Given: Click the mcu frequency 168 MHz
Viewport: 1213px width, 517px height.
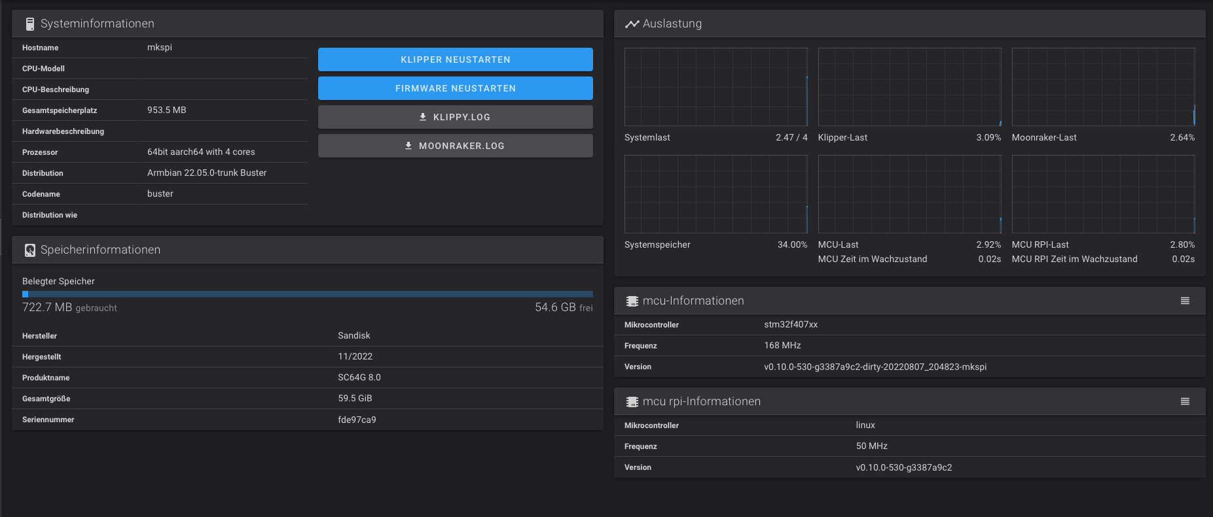Looking at the screenshot, I should coord(782,345).
